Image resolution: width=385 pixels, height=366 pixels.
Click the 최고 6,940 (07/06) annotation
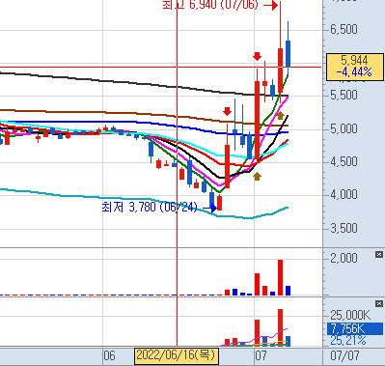click(x=210, y=5)
